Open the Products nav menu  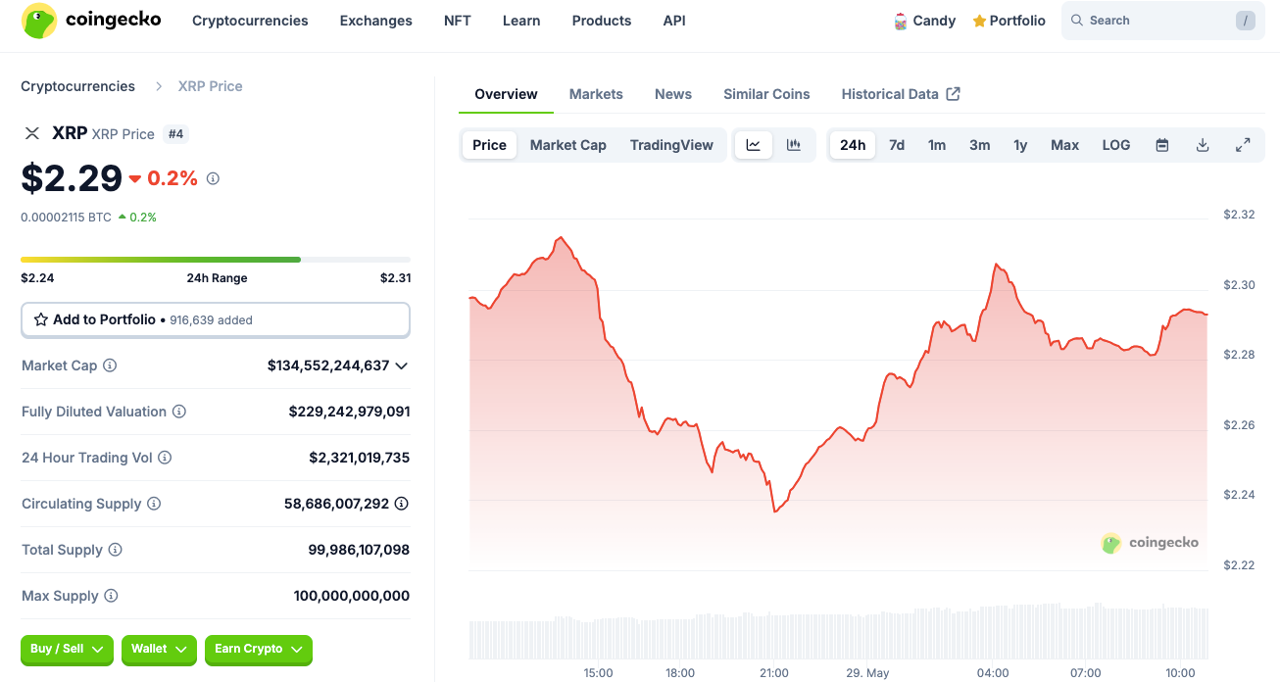click(x=602, y=21)
